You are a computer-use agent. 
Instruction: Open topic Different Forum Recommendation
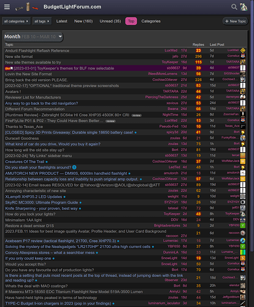click(35, 109)
